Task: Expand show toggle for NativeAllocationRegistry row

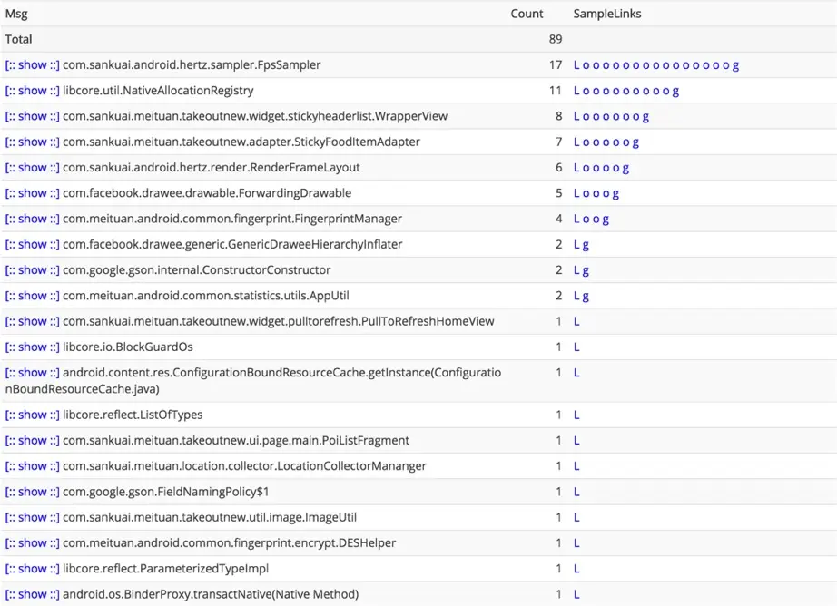Action: pyautogui.click(x=32, y=91)
